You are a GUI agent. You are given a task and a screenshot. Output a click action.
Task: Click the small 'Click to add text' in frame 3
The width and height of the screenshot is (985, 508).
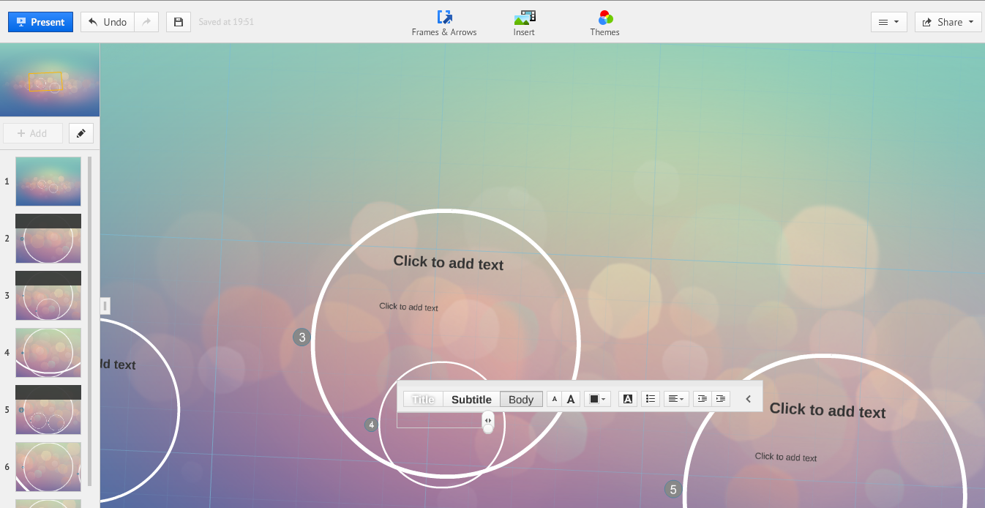(x=408, y=307)
